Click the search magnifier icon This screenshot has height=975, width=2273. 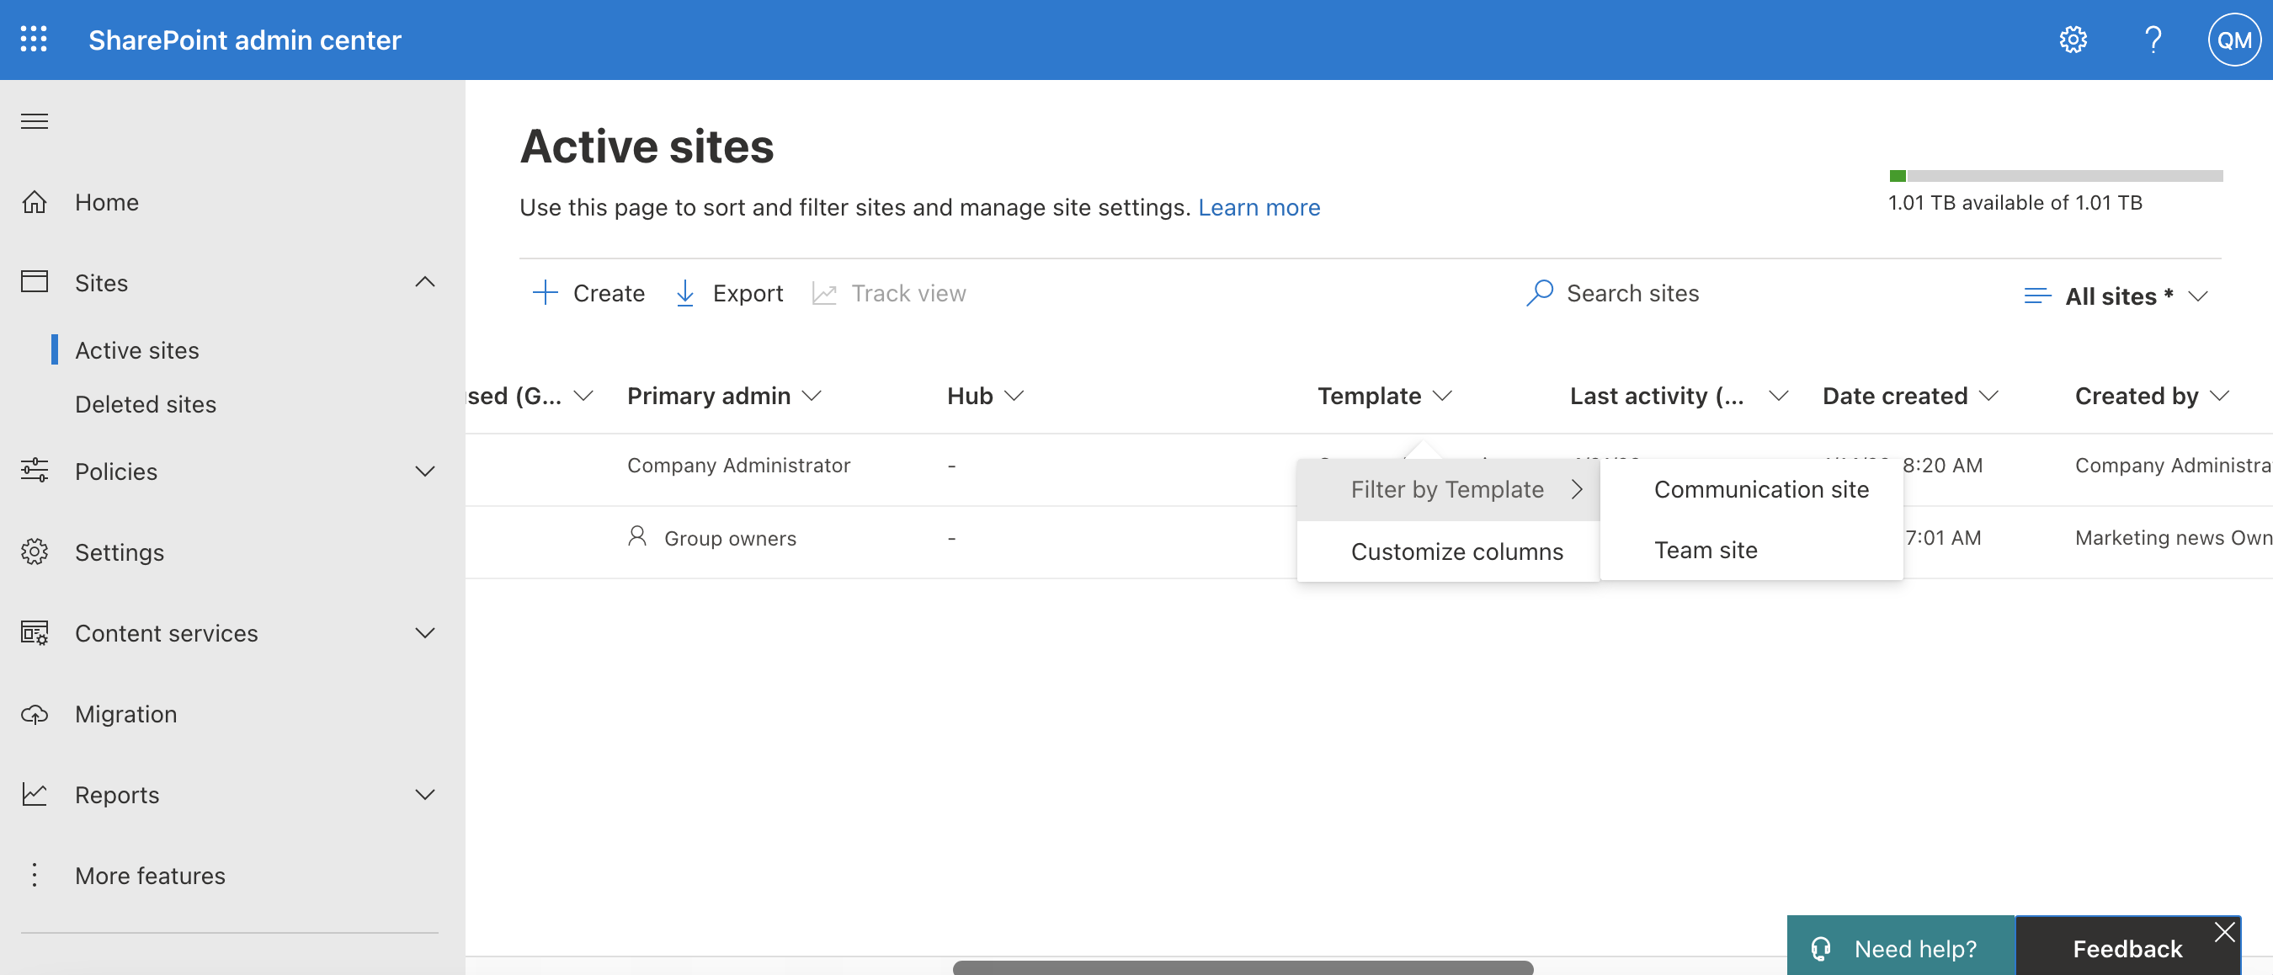1540,293
